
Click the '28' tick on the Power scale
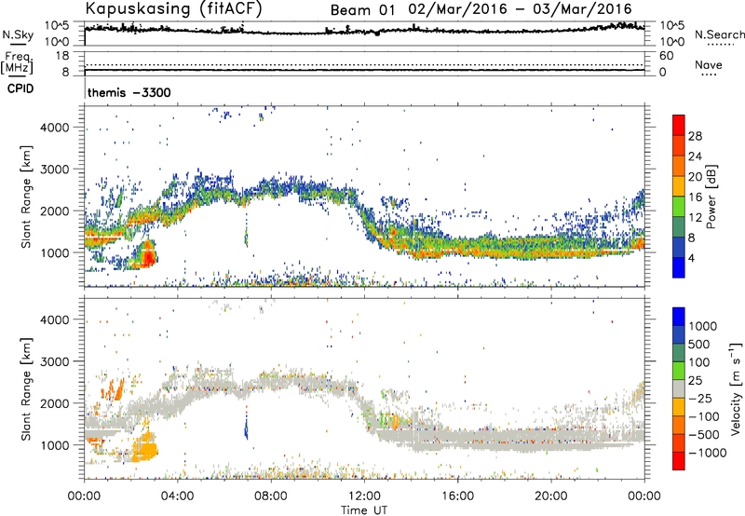pyautogui.click(x=695, y=136)
